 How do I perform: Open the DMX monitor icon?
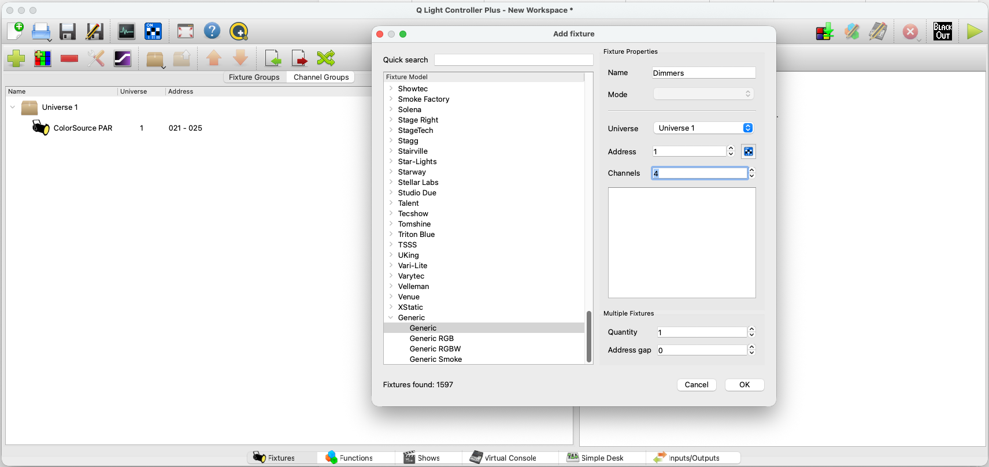tap(126, 31)
